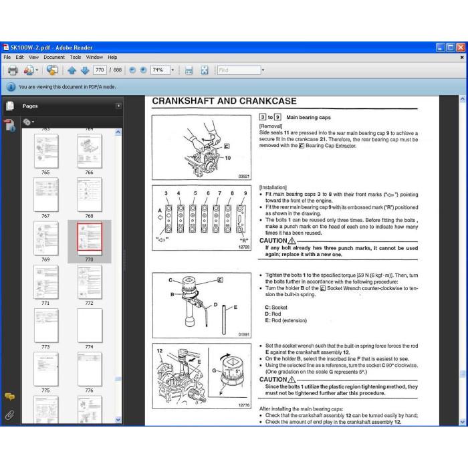Open the Document menu

(x=54, y=57)
